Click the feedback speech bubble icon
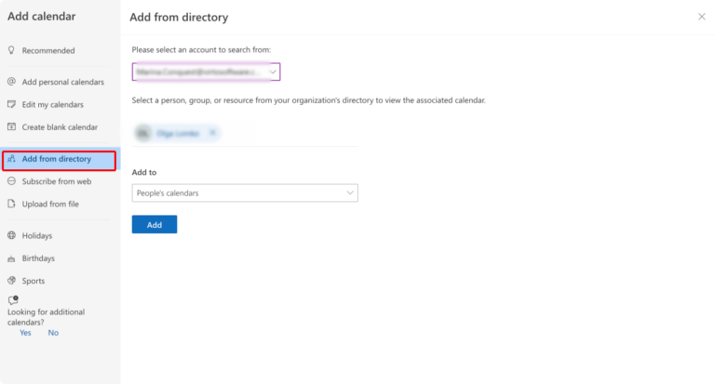This screenshot has height=384, width=715. (13, 299)
